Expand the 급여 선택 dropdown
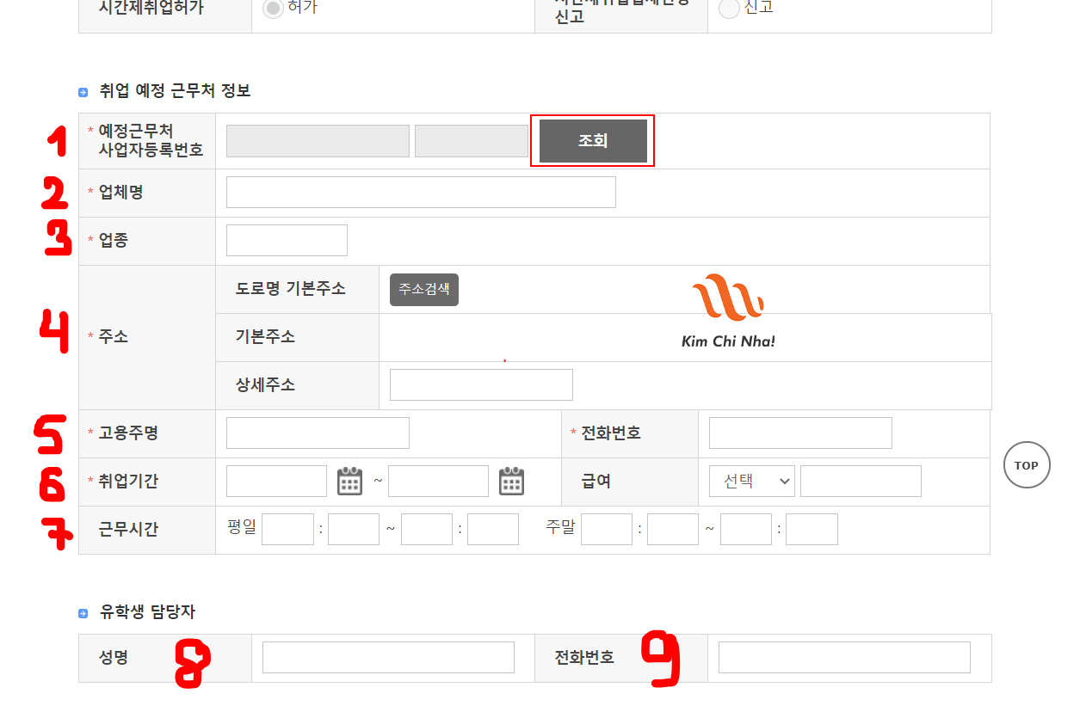 tap(752, 482)
